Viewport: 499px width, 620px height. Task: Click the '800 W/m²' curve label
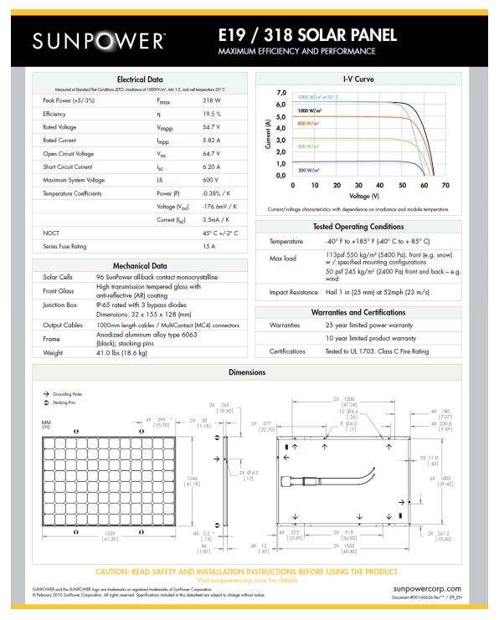point(308,123)
